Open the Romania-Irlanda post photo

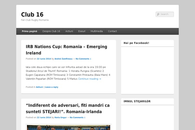click(x=69, y=127)
